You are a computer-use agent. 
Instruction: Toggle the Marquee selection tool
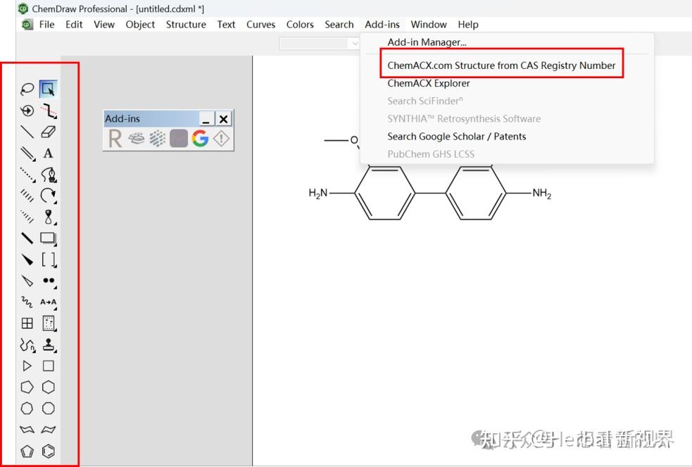coord(49,88)
